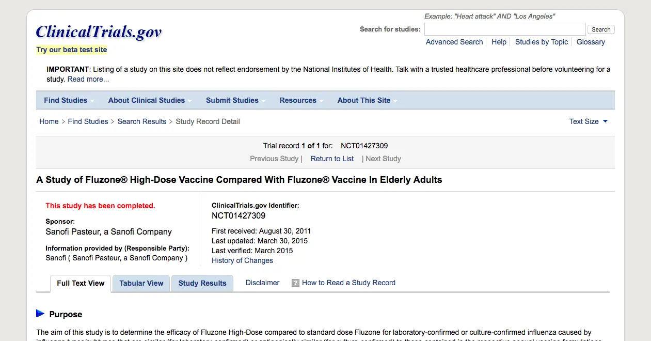Open the Advanced Search link

click(x=454, y=42)
